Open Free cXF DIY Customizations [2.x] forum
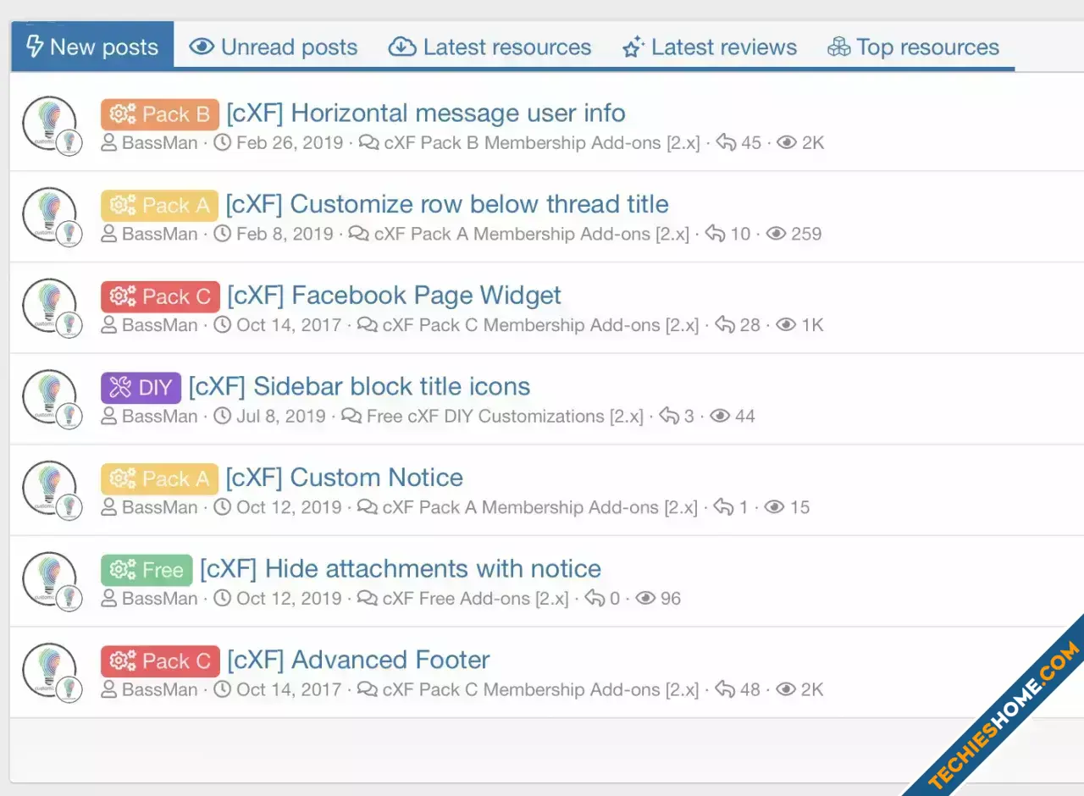 [x=505, y=416]
